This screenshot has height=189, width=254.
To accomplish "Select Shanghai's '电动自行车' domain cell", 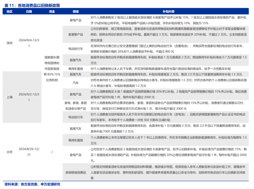I will (75, 117).
